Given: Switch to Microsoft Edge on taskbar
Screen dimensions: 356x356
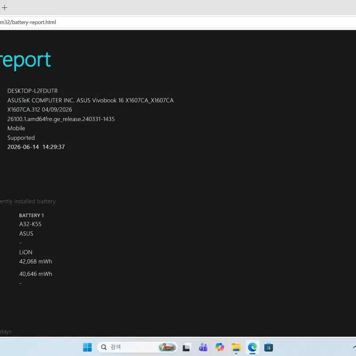Looking at the screenshot, I should tap(252, 347).
